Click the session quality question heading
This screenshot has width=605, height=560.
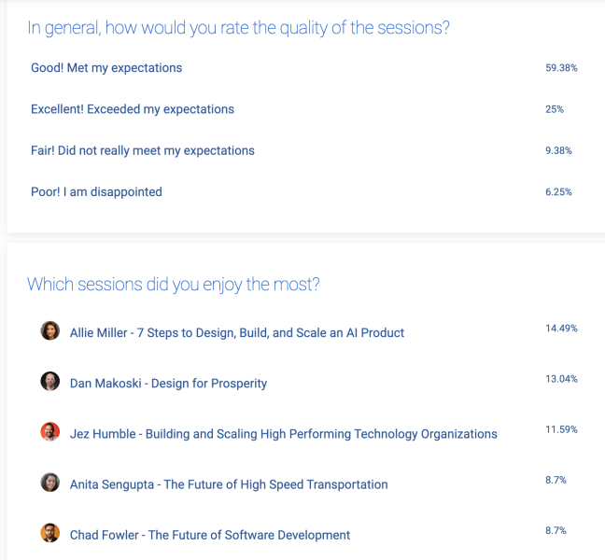[238, 28]
